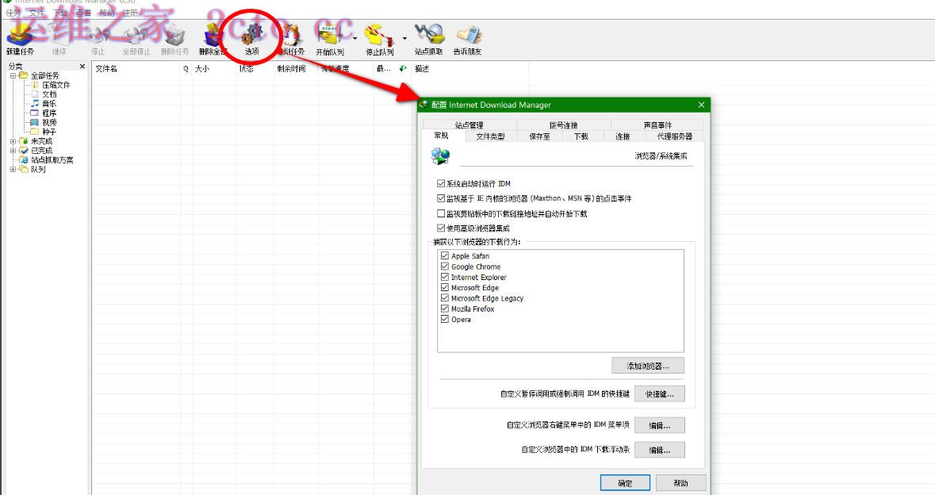The image size is (935, 495).
Task: Close the 分类 category panel
Action: pos(82,66)
